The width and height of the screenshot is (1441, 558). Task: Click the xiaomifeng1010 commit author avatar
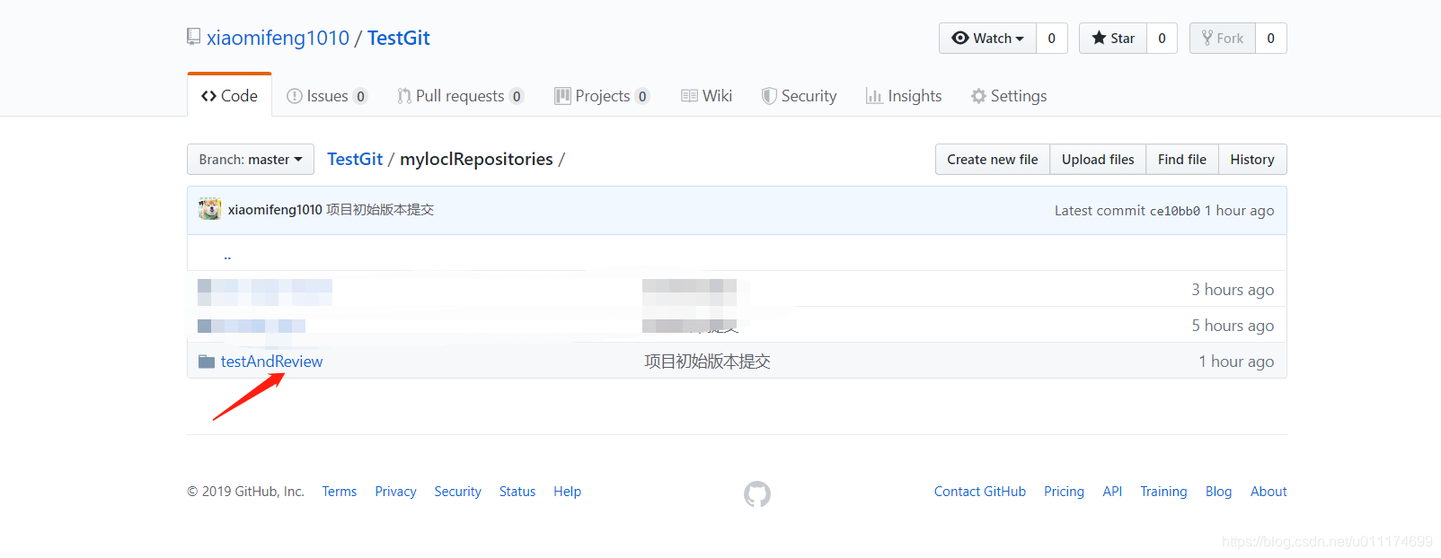click(210, 209)
